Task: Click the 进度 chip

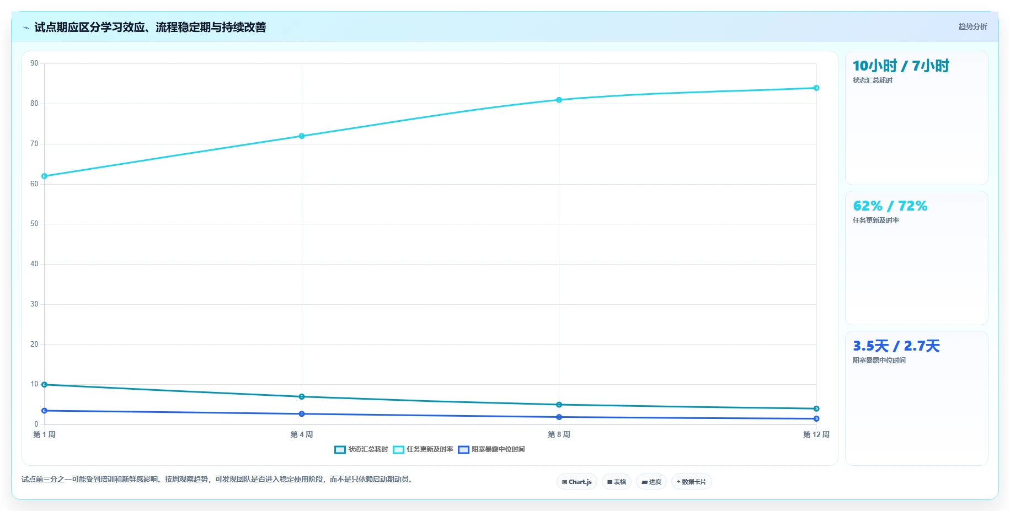Action: pyautogui.click(x=651, y=482)
